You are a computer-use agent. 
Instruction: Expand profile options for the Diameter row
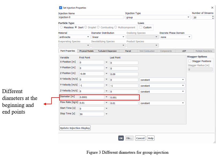click(106, 97)
